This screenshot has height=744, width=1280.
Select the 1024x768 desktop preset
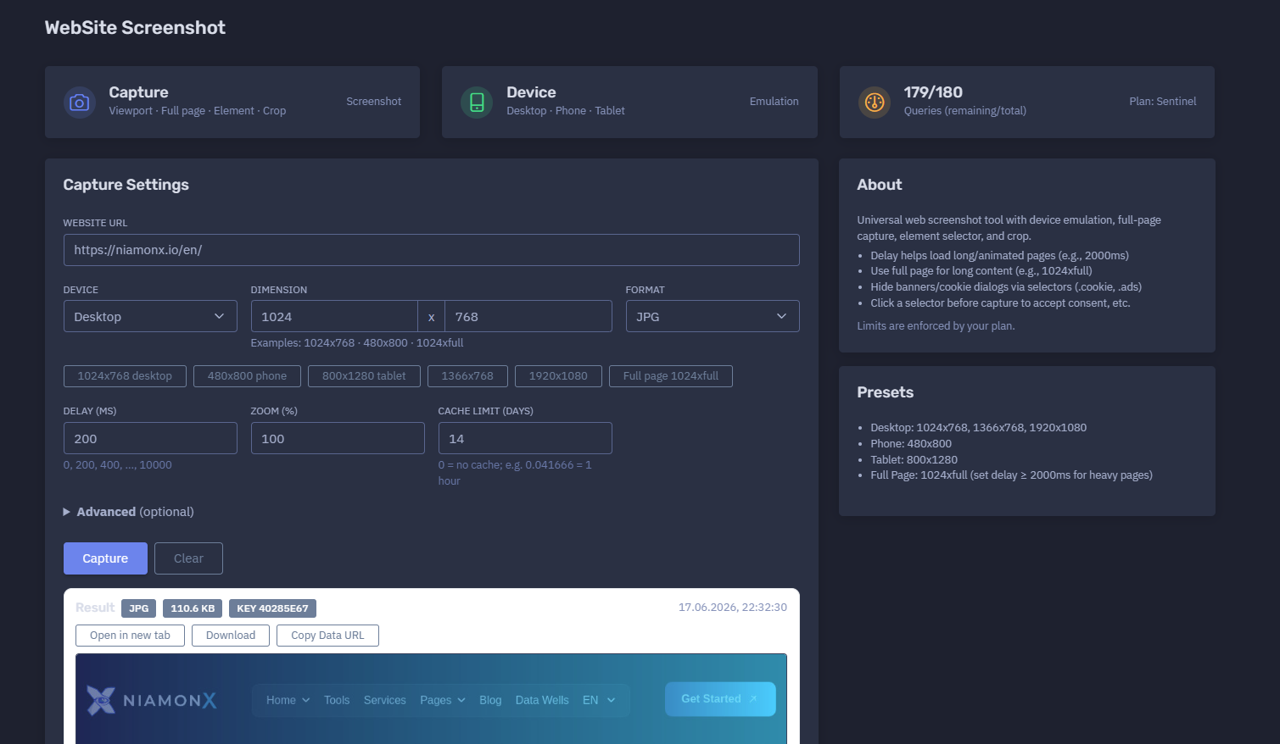tap(125, 376)
